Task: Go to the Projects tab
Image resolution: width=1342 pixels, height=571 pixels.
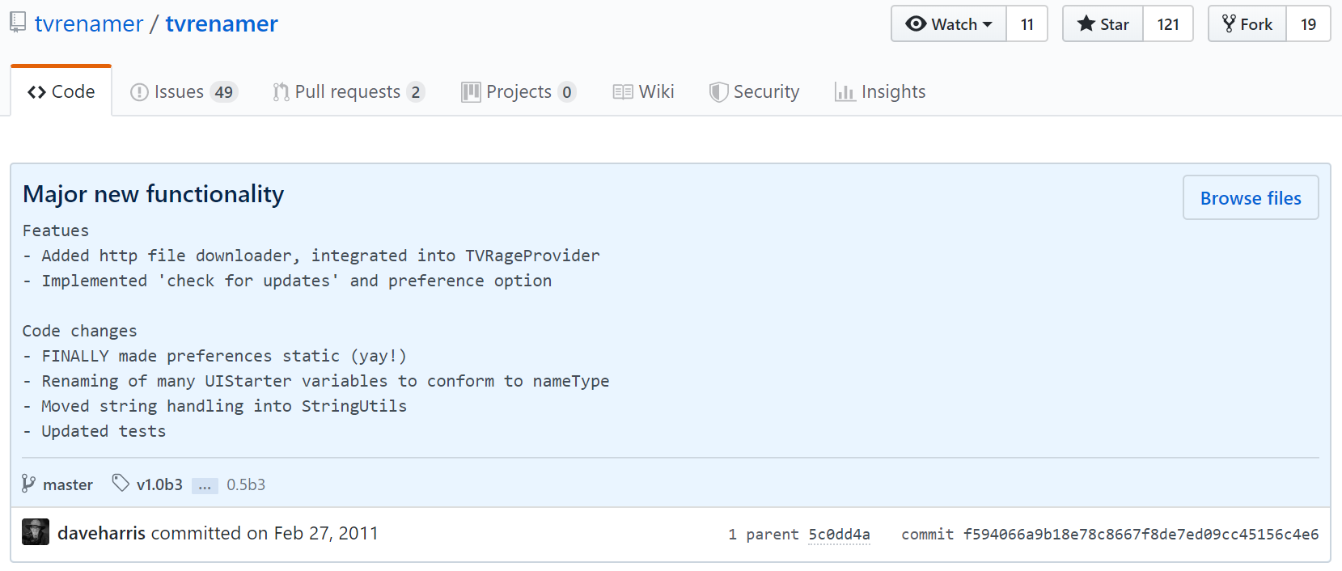Action: tap(518, 92)
